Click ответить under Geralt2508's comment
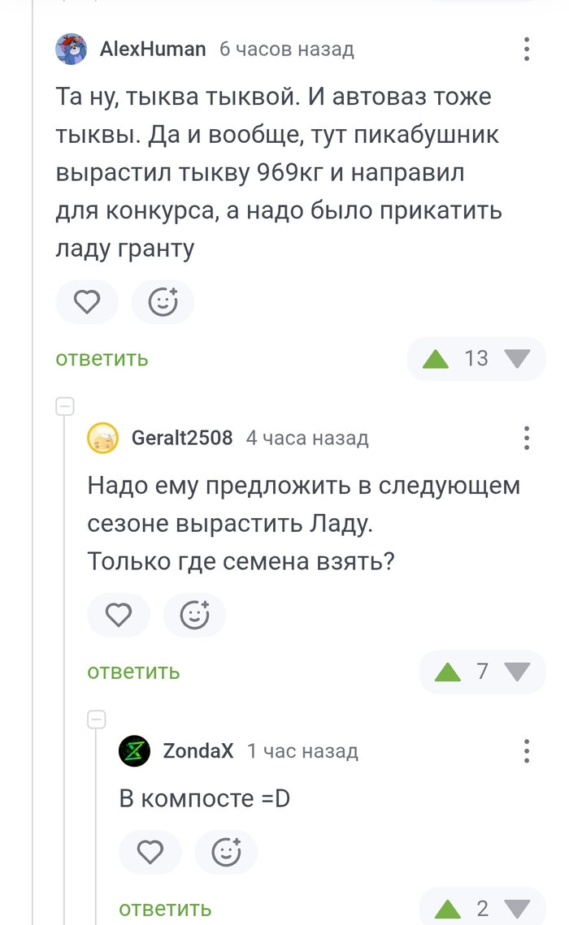 (x=132, y=672)
